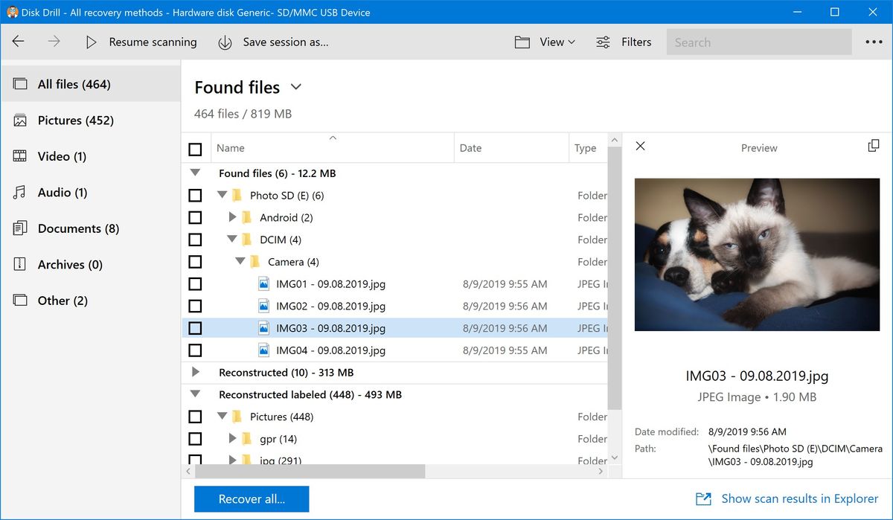Image resolution: width=893 pixels, height=520 pixels.
Task: Check the Camera folder checkbox
Action: 195,261
